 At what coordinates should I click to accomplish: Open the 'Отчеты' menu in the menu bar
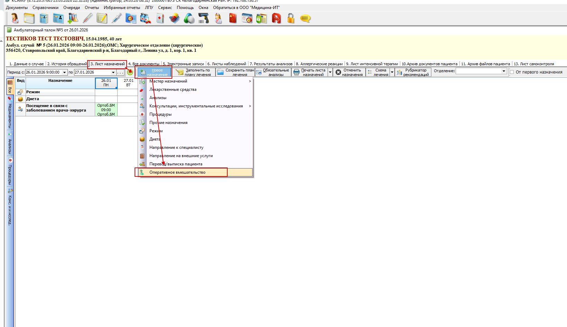tap(92, 8)
